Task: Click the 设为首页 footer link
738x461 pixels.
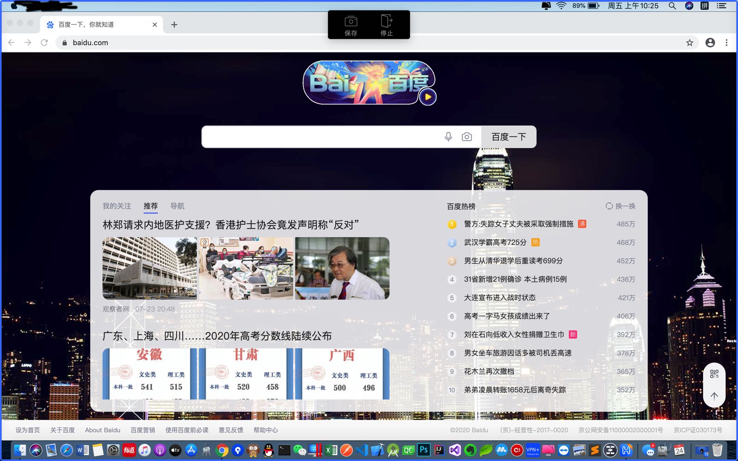Action: pyautogui.click(x=28, y=430)
